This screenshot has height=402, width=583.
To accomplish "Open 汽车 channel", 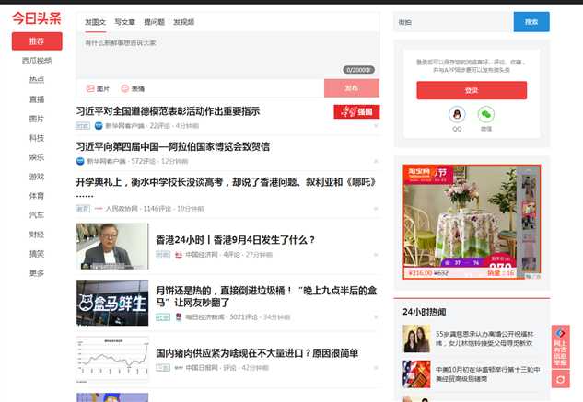I will pos(37,215).
